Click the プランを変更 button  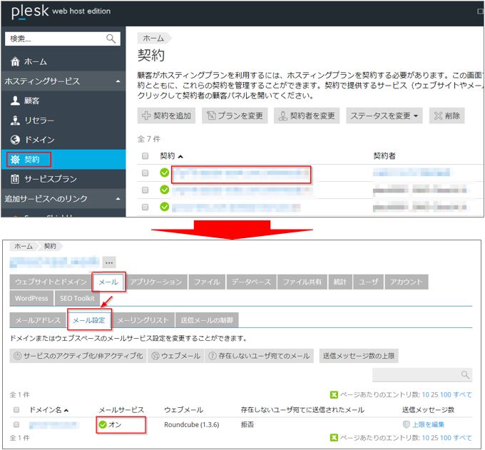point(235,116)
